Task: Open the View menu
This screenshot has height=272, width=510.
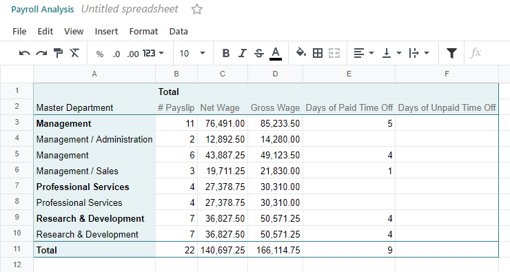Action: point(74,32)
